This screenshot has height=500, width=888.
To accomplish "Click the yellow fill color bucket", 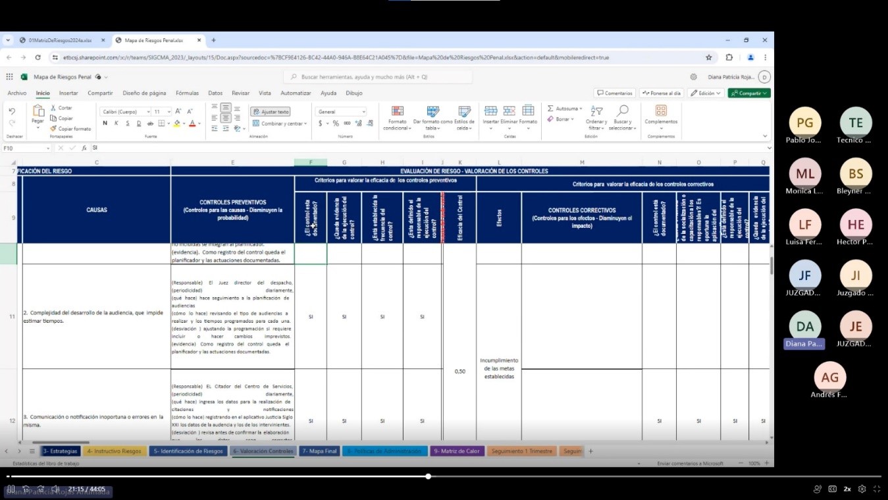I will tap(177, 123).
